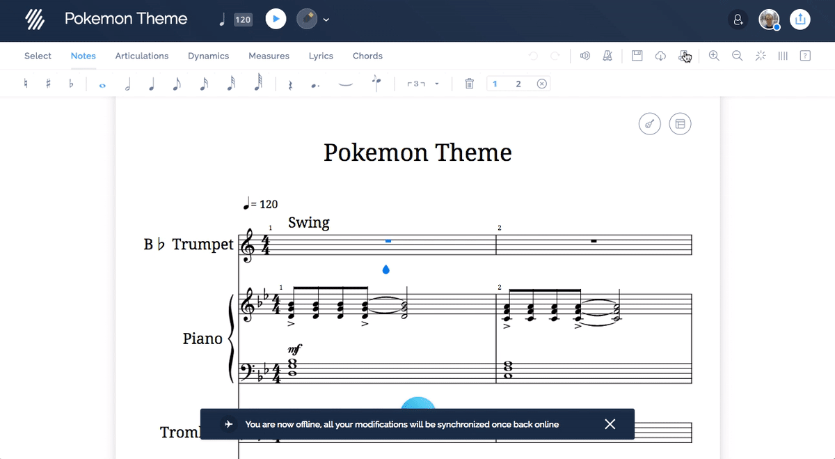Image resolution: width=835 pixels, height=459 pixels.
Task: Click the Pokemon Theme score title
Action: tap(417, 152)
